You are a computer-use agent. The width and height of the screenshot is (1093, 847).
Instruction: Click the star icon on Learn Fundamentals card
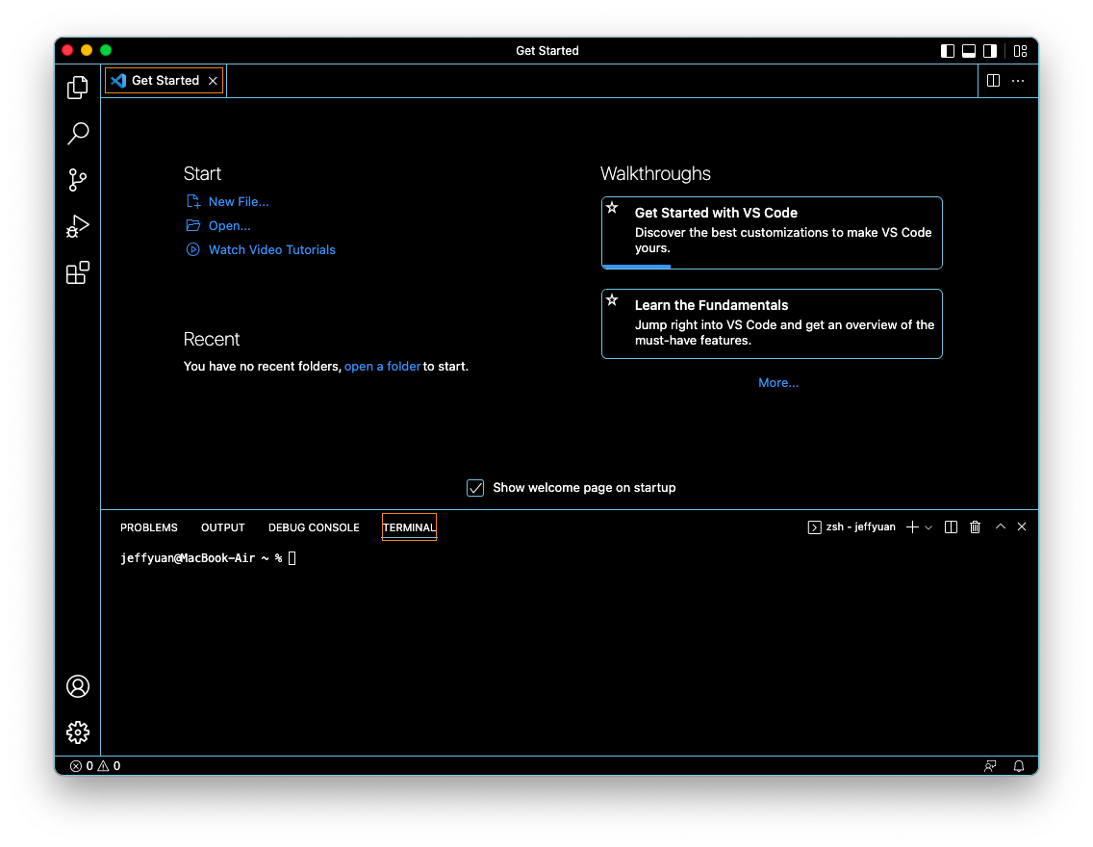point(612,300)
